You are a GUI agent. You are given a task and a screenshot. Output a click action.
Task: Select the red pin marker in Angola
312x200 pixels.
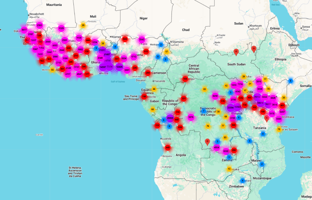tap(207, 142)
